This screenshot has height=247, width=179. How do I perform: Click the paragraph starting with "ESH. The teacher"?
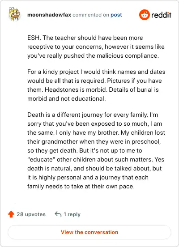(x=96, y=47)
